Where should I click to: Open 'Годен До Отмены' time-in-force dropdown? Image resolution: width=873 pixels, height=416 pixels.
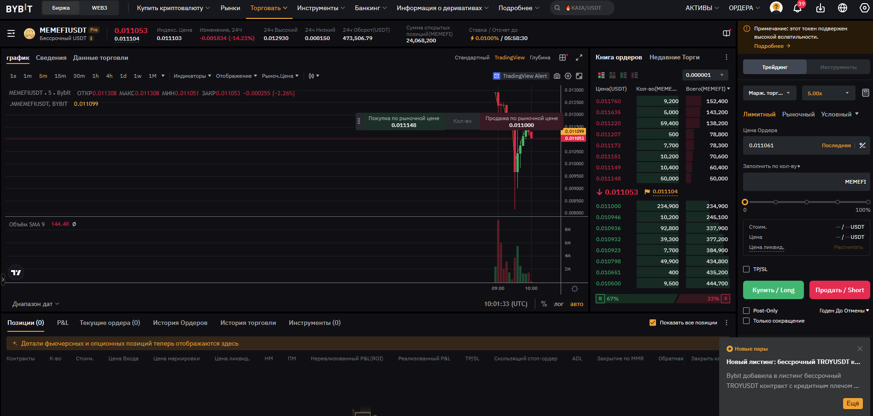(844, 311)
